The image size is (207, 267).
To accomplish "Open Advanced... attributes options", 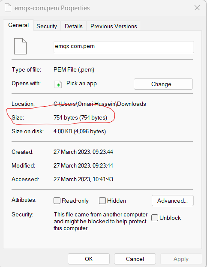I will tap(172, 201).
